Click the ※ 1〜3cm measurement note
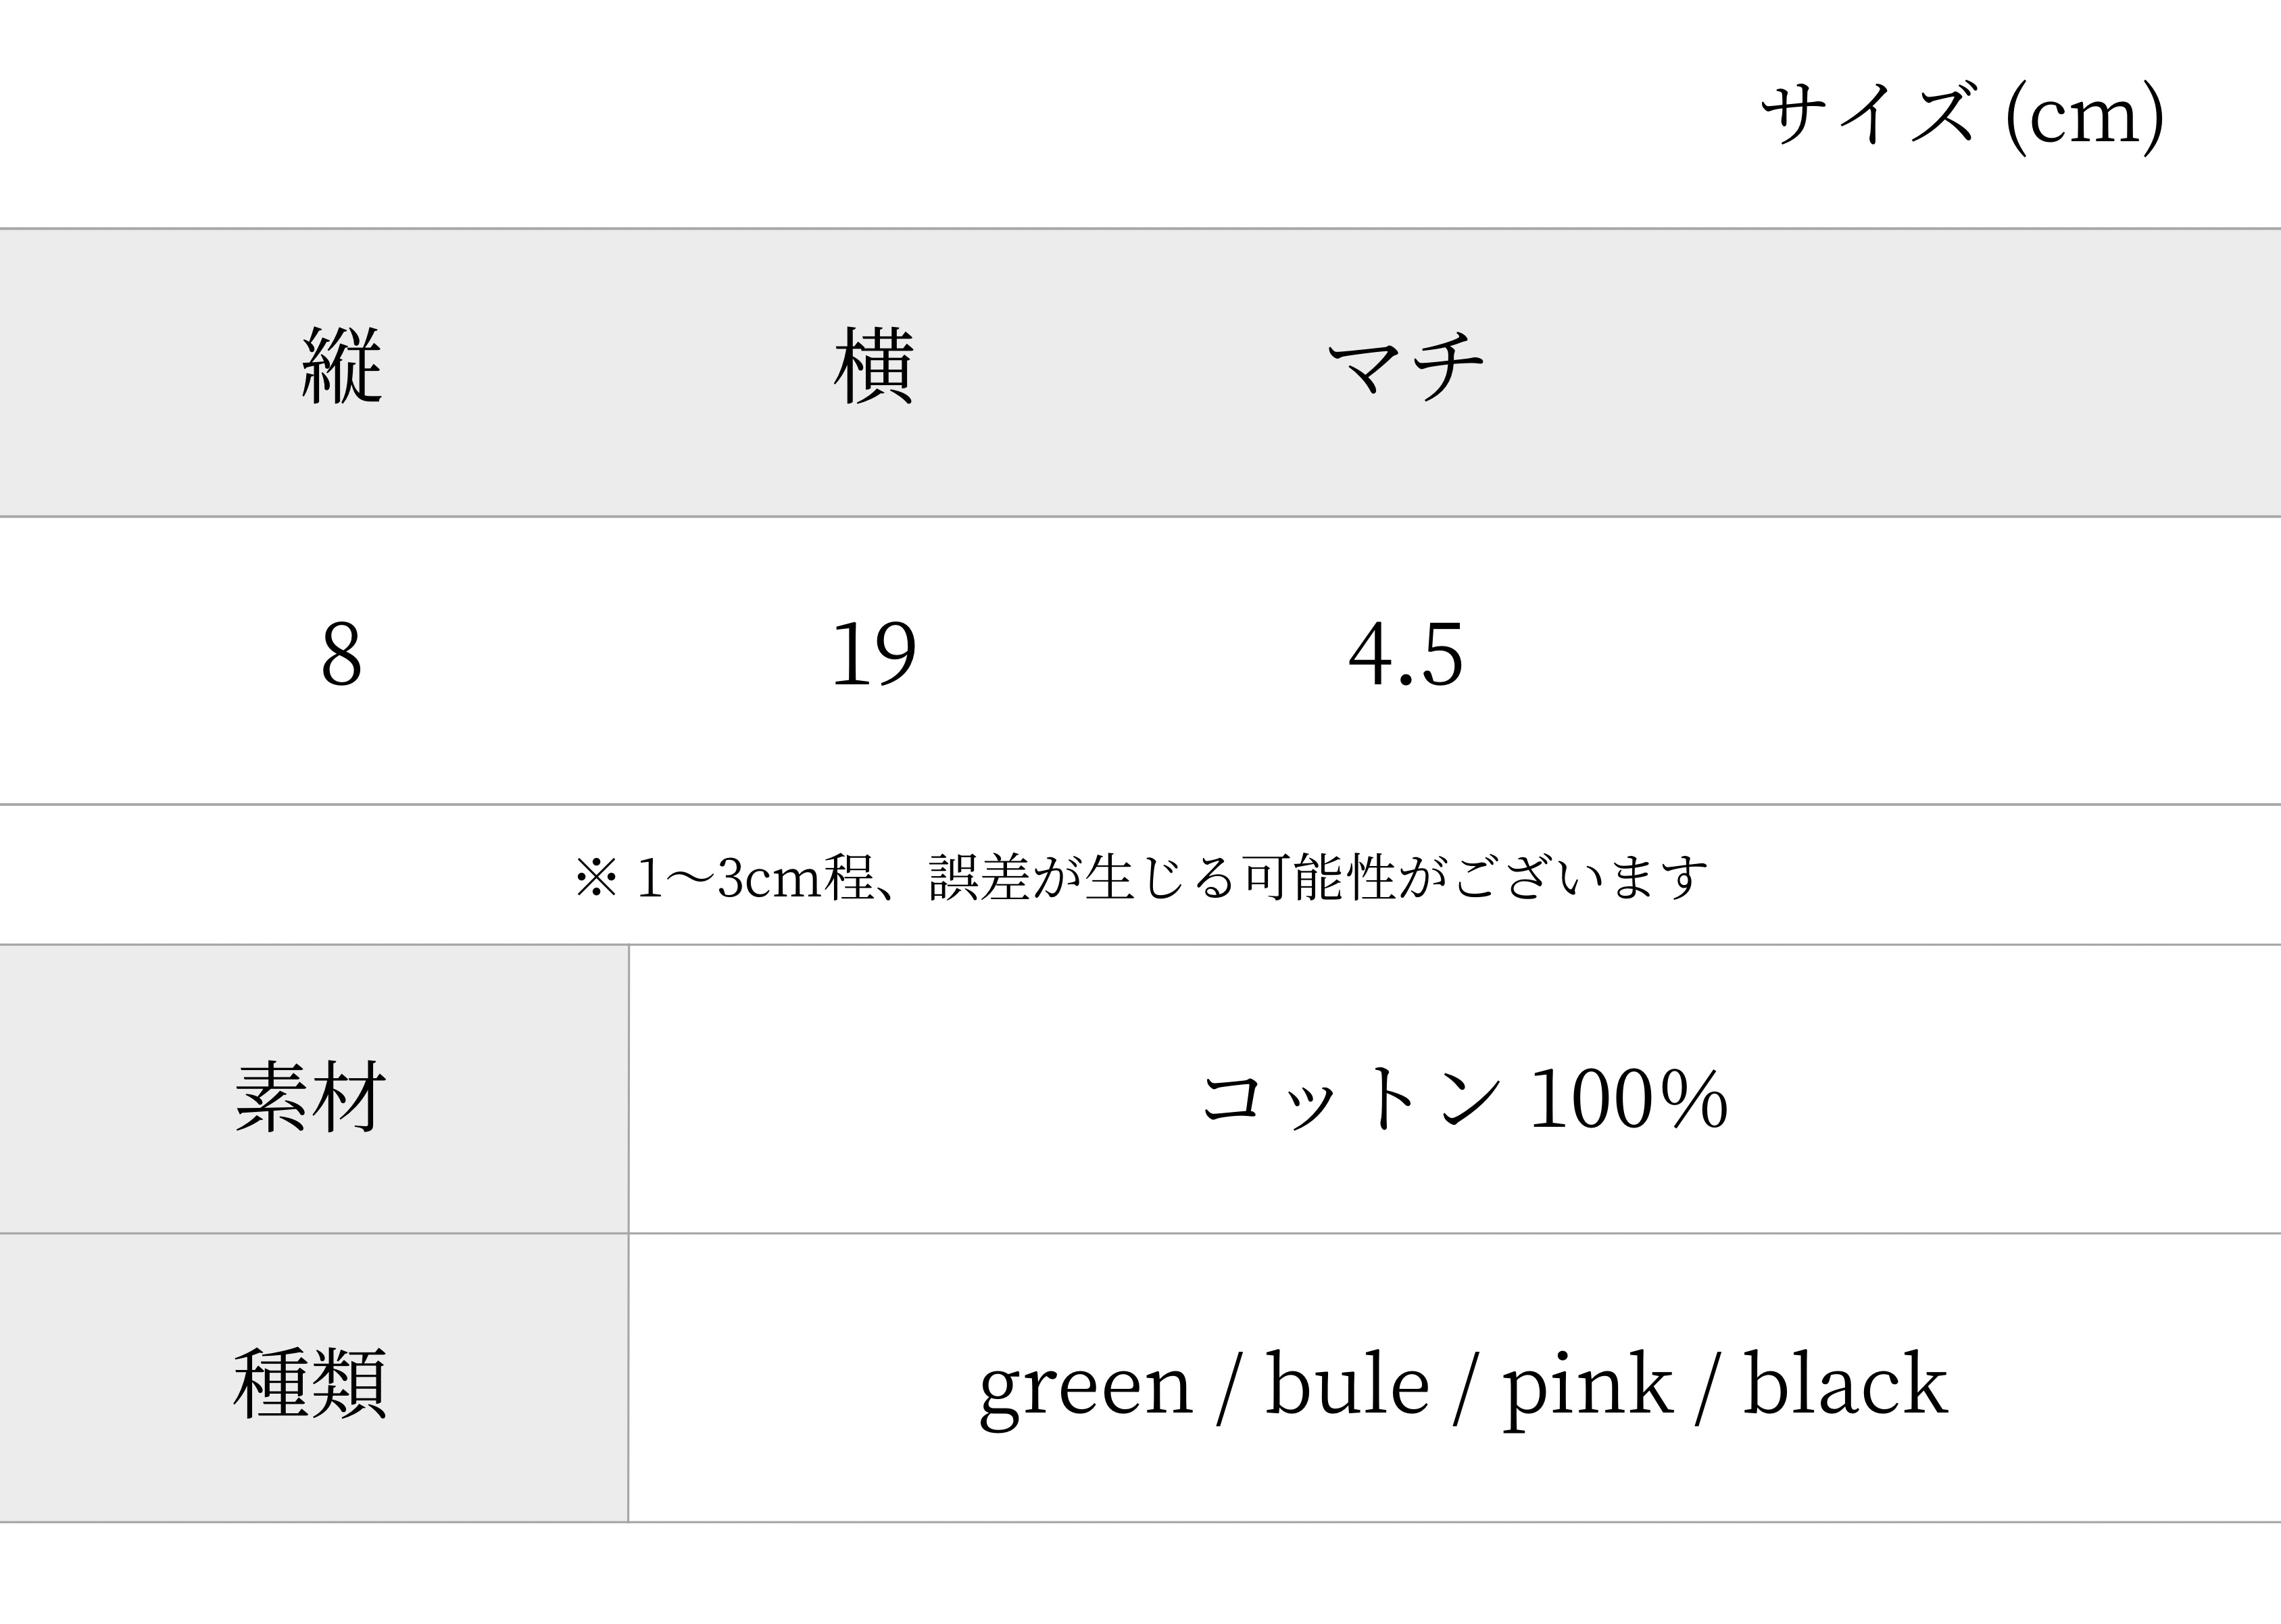 (x=1141, y=878)
